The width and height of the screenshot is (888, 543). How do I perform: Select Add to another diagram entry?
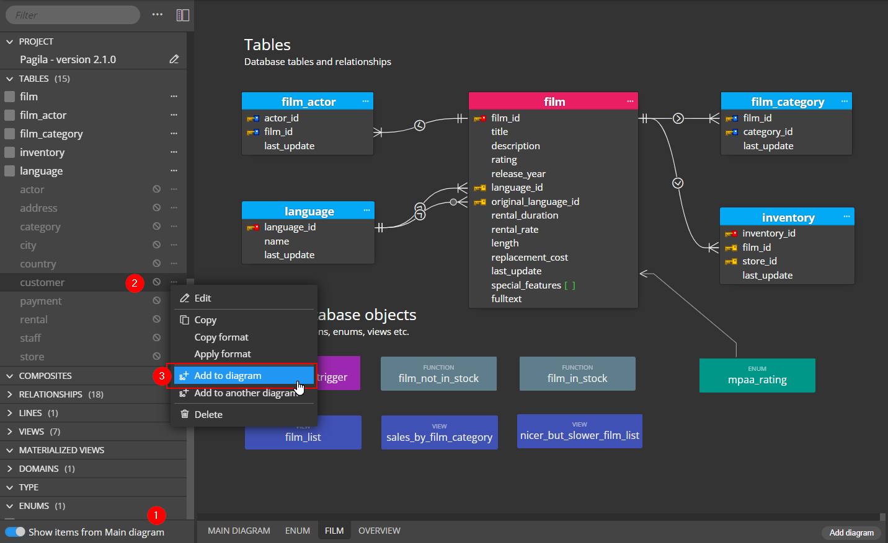(244, 393)
